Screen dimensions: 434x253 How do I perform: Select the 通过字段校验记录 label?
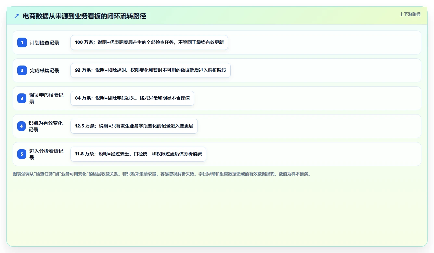[46, 98]
